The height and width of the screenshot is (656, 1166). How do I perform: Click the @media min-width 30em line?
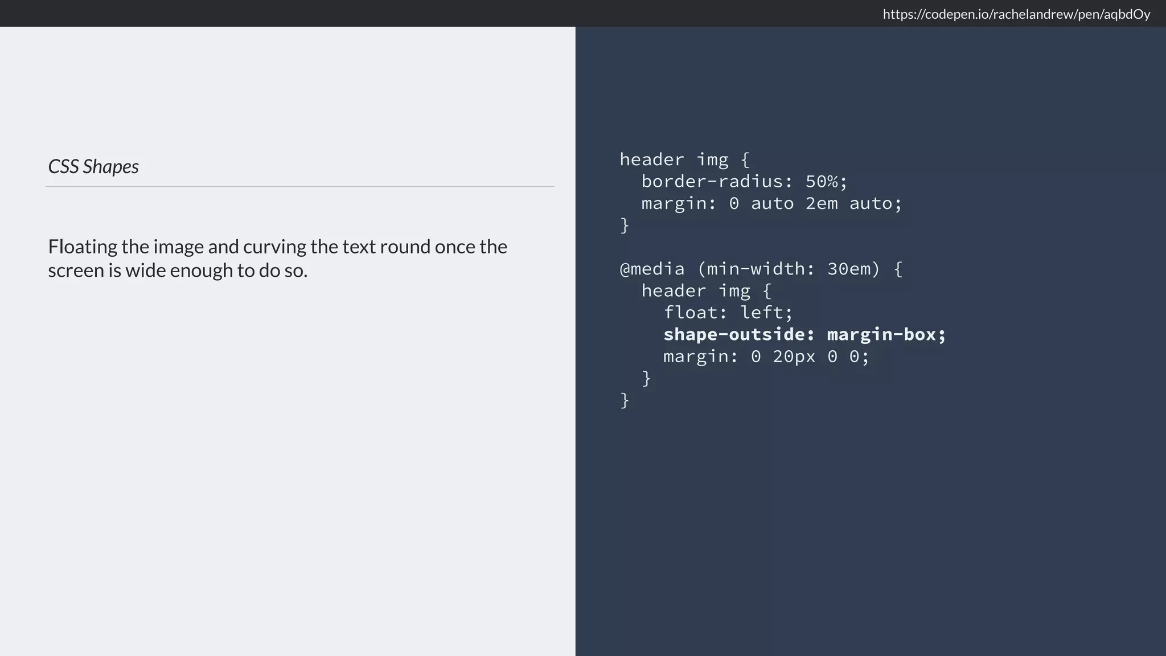point(761,269)
